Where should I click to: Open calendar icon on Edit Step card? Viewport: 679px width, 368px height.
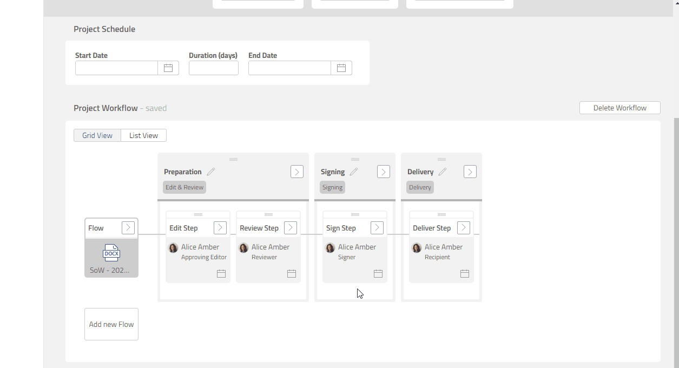(x=221, y=274)
